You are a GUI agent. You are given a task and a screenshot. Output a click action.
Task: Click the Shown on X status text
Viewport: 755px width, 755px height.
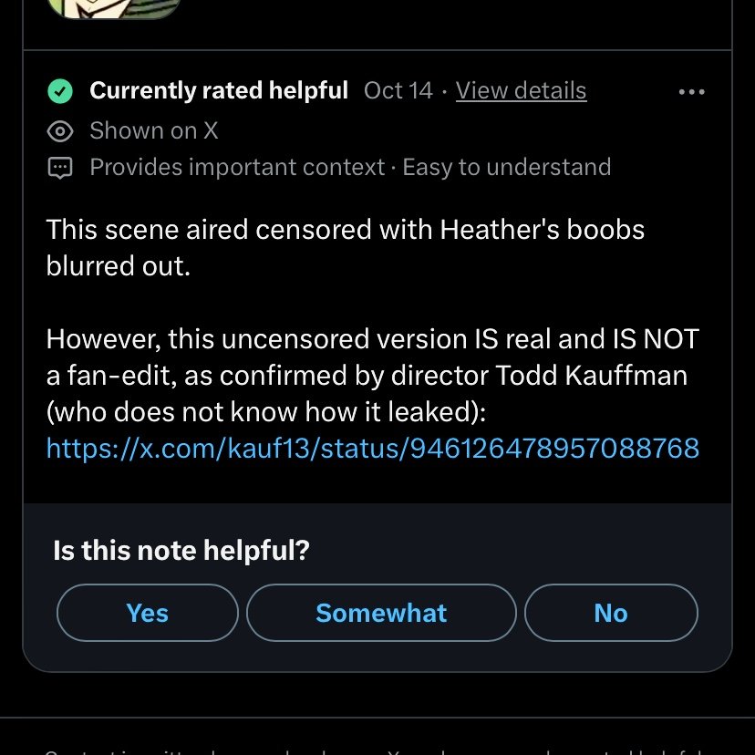click(x=153, y=131)
